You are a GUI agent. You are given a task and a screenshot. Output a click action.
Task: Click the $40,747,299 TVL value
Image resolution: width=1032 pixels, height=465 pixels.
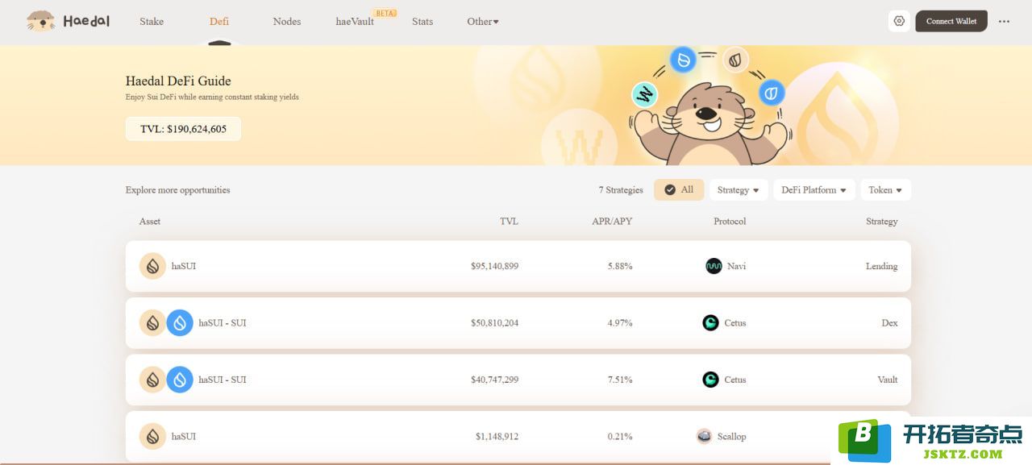(x=495, y=380)
